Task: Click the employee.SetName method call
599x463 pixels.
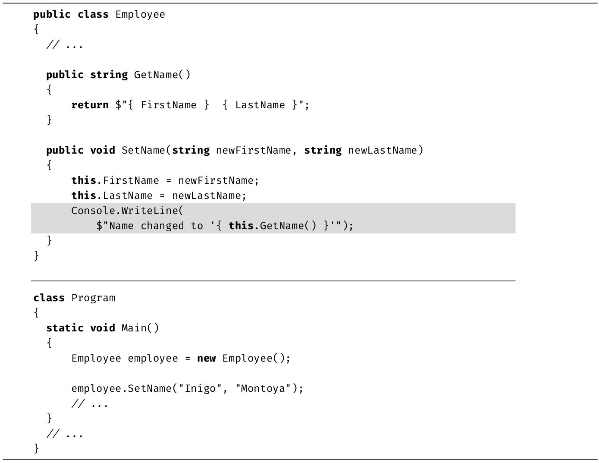Action: [121, 389]
